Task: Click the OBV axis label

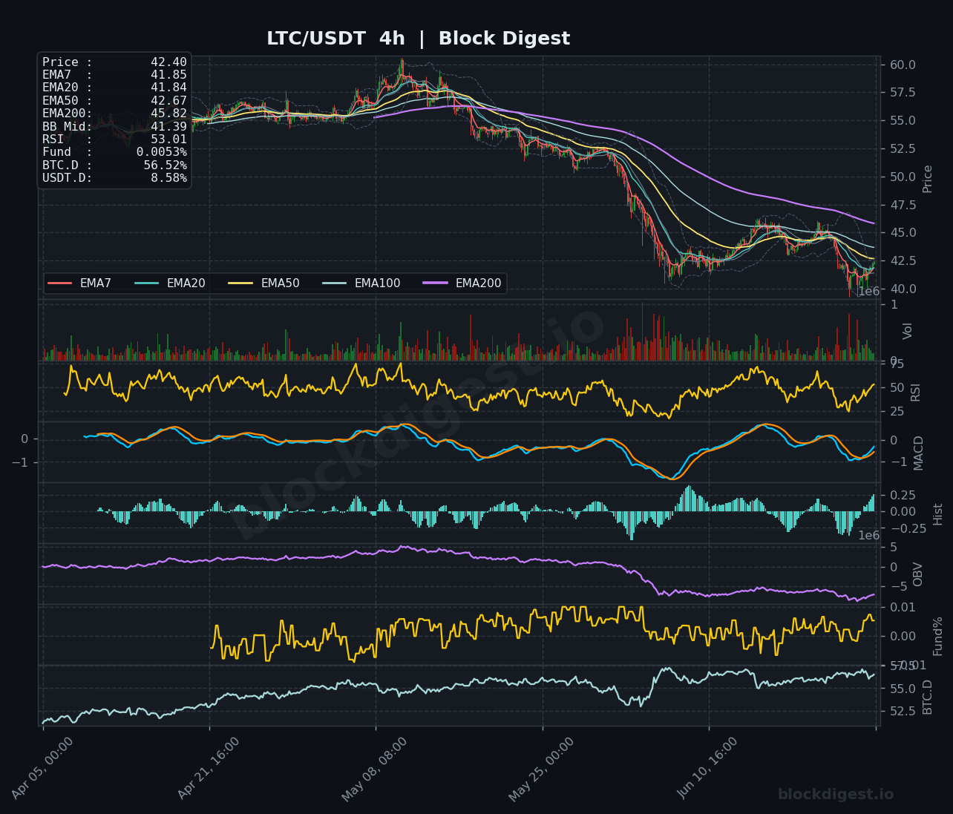Action: click(x=918, y=574)
